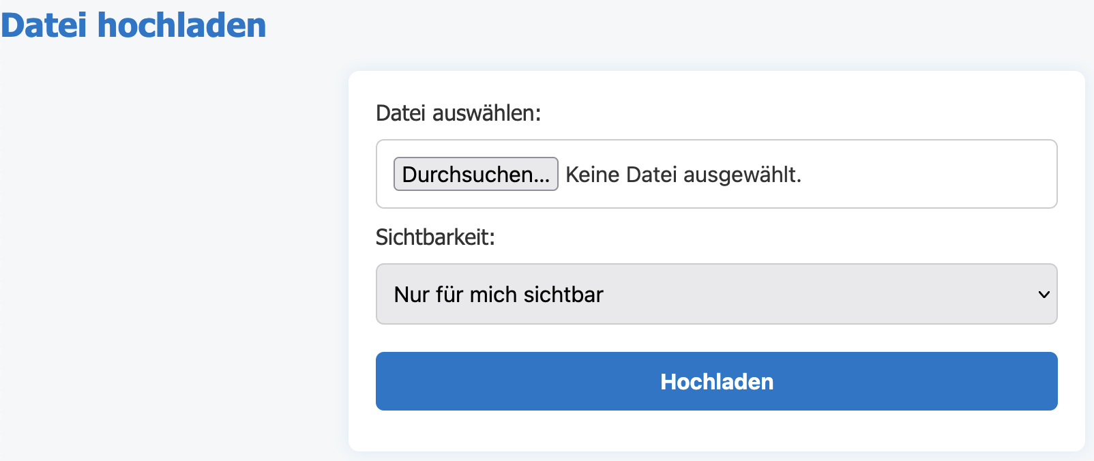The width and height of the screenshot is (1094, 461).
Task: Open the Sichtbarkeit dropdown
Action: tap(716, 294)
